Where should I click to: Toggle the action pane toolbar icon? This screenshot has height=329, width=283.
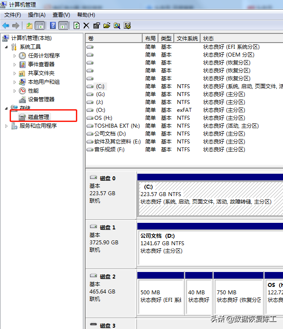coord(64,25)
